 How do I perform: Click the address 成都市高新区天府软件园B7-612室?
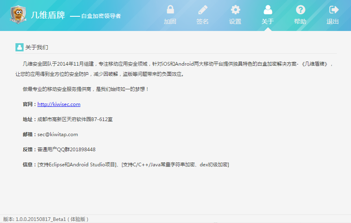75,119
